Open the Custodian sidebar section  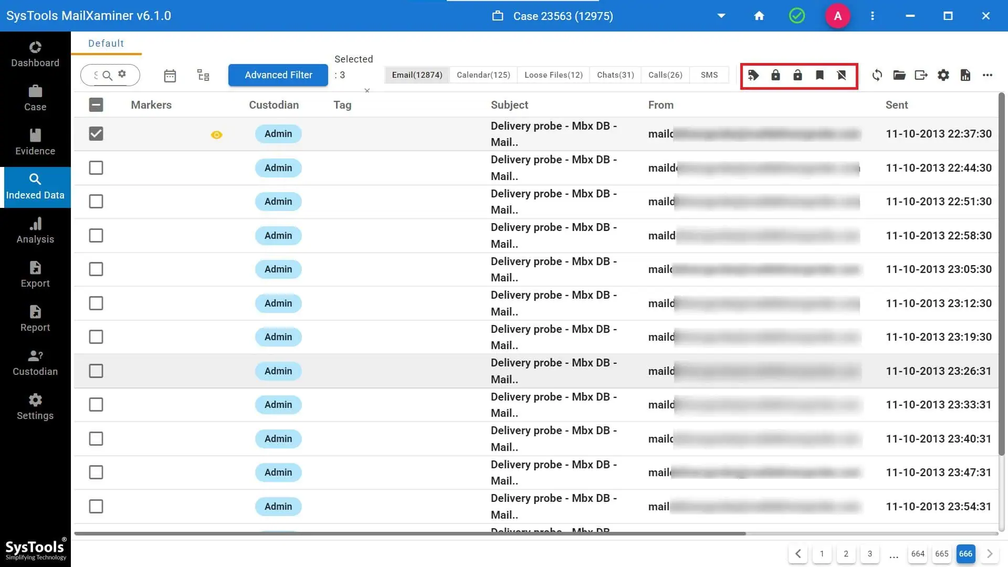tap(35, 363)
